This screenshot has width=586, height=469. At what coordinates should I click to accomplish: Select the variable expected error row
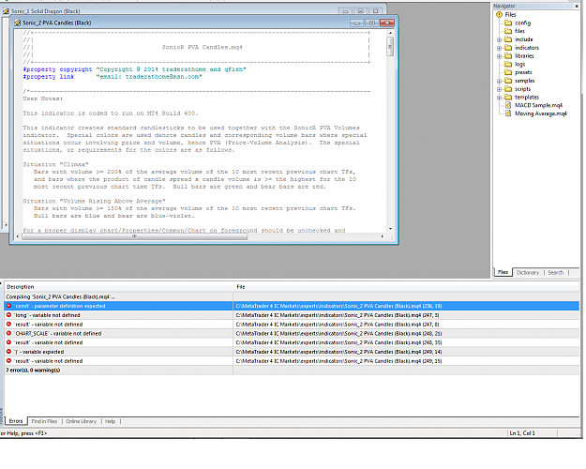(x=292, y=352)
